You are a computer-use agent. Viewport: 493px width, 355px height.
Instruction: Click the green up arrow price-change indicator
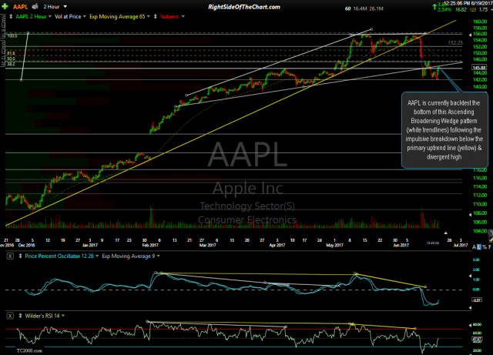point(434,6)
